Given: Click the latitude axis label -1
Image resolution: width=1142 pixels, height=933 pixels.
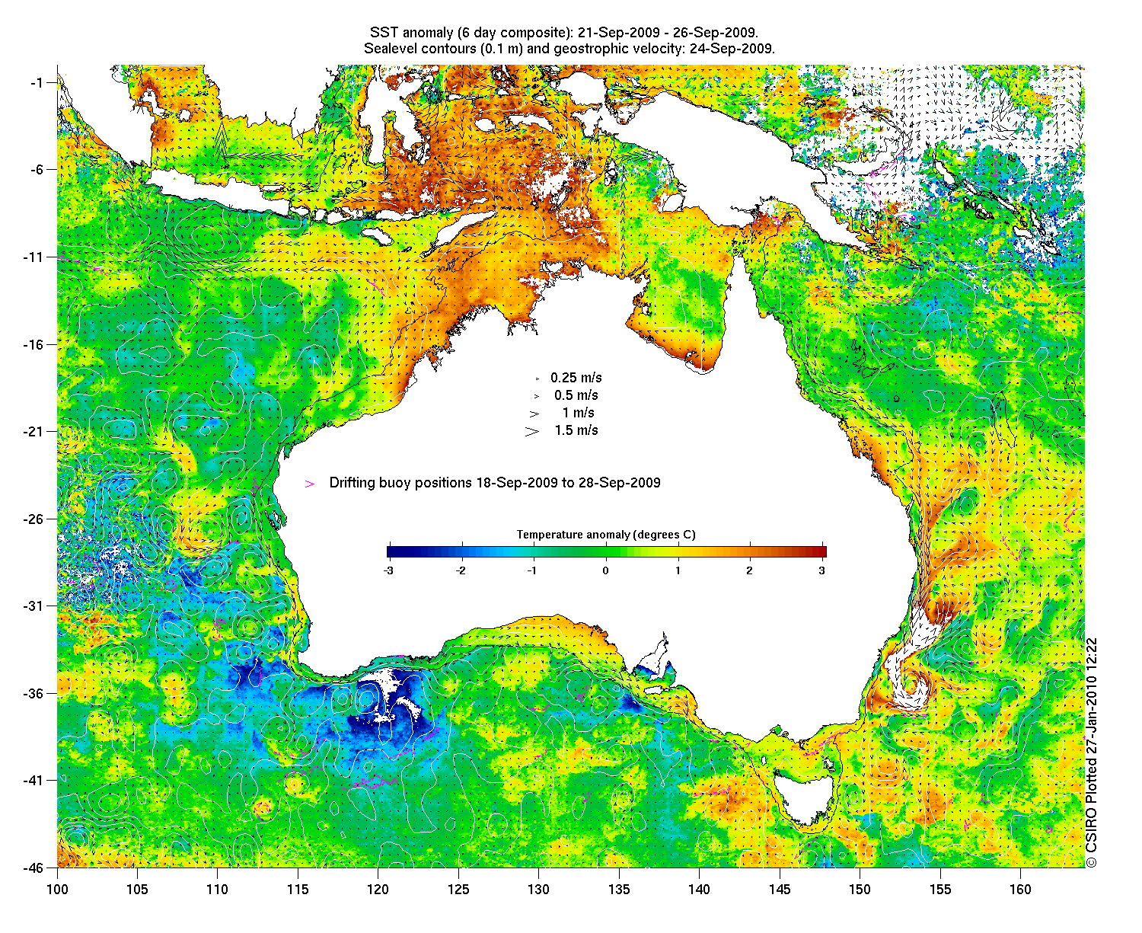Looking at the screenshot, I should click(x=37, y=82).
